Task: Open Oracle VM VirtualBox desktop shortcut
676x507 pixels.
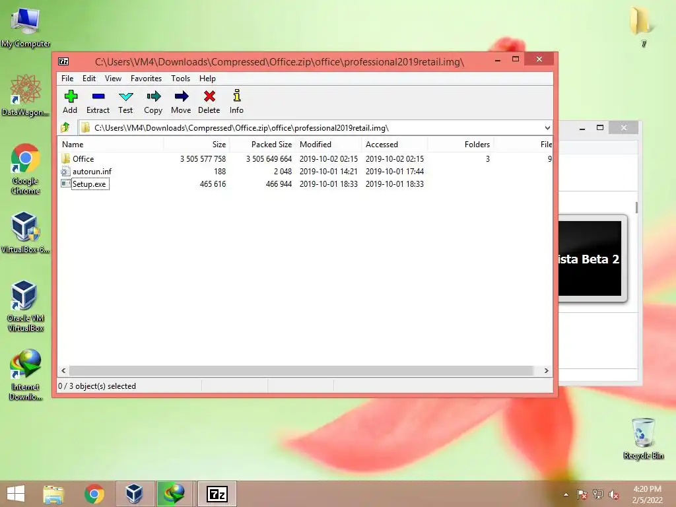Action: pyautogui.click(x=25, y=306)
